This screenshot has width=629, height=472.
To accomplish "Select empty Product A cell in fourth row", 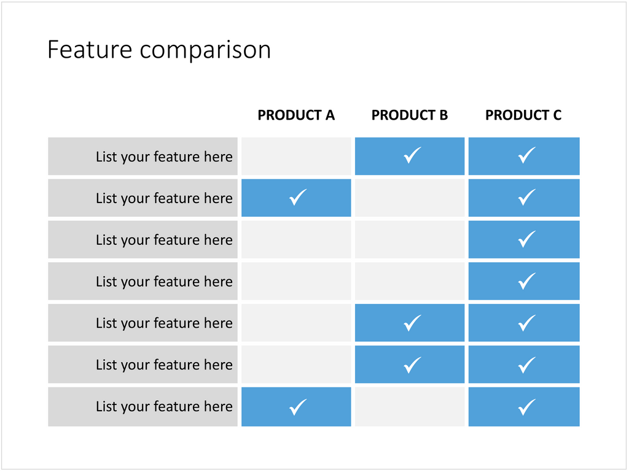I will click(x=296, y=281).
